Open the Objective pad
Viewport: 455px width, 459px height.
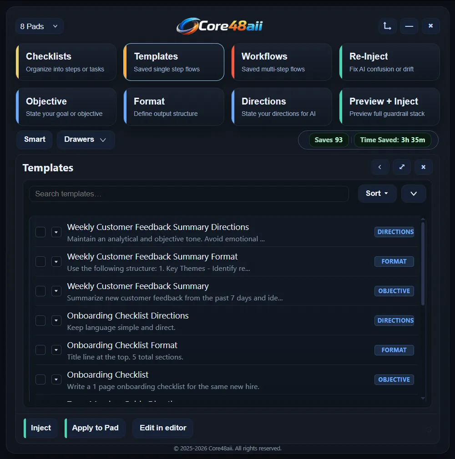pos(66,107)
